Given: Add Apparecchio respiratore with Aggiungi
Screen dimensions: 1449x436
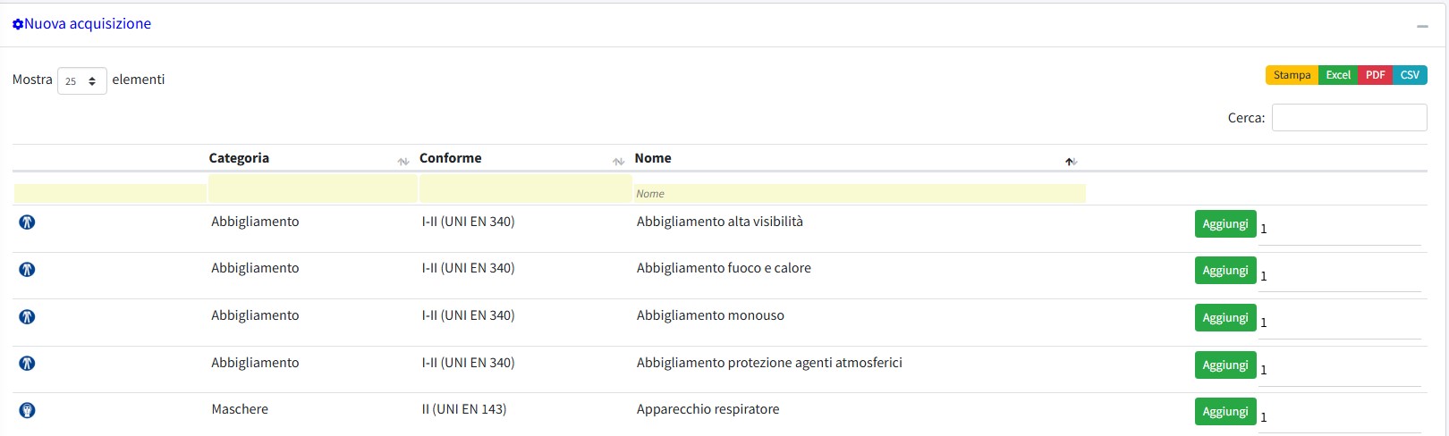Looking at the screenshot, I should 1224,411.
